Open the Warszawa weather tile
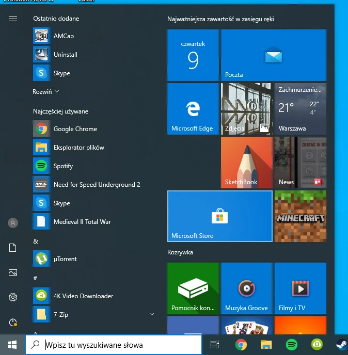The width and height of the screenshot is (348, 355). click(x=300, y=109)
